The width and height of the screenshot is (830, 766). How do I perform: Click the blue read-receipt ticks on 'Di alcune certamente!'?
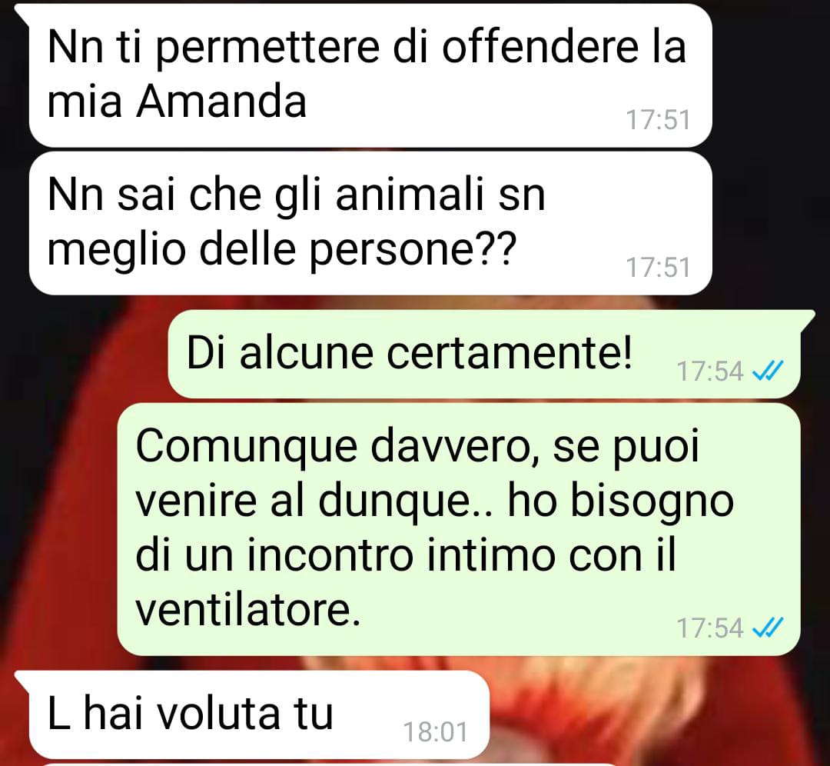[768, 371]
